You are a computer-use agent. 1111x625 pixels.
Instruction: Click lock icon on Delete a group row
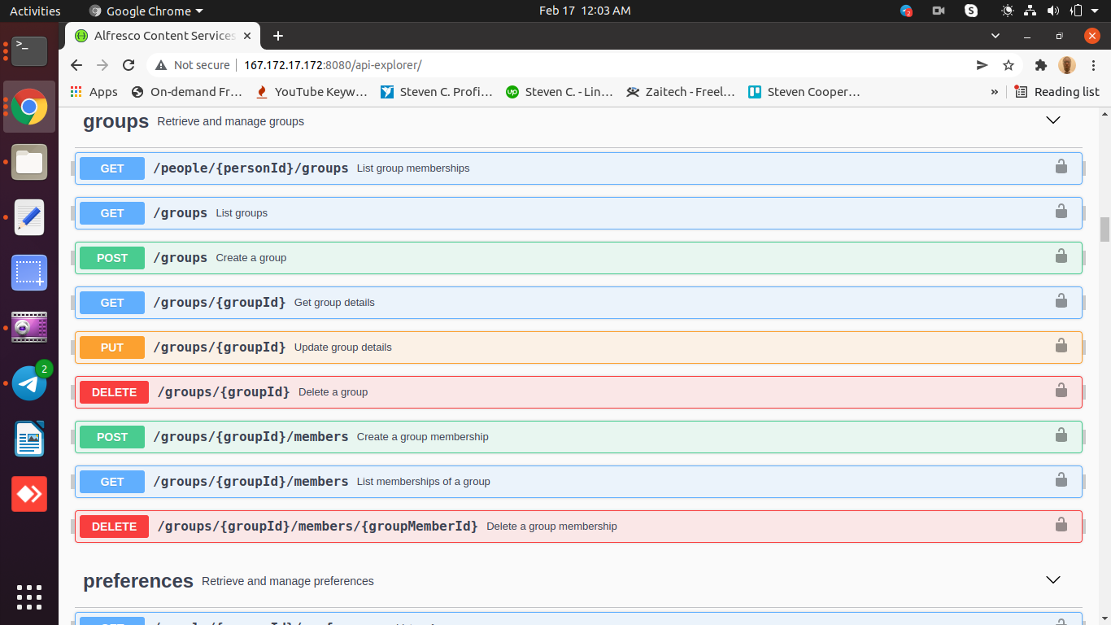pos(1061,391)
